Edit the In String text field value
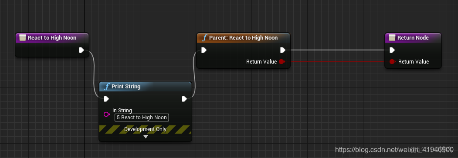The width and height of the screenshot is (458, 158). click(x=142, y=118)
